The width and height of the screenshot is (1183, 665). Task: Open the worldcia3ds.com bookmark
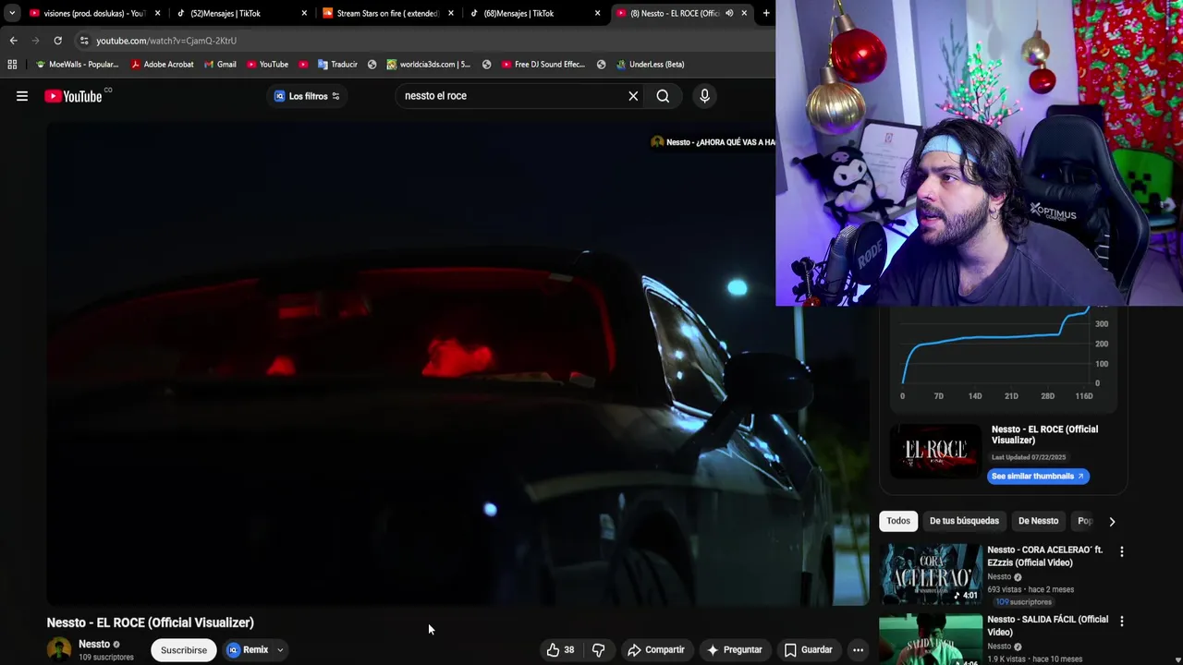pos(428,65)
